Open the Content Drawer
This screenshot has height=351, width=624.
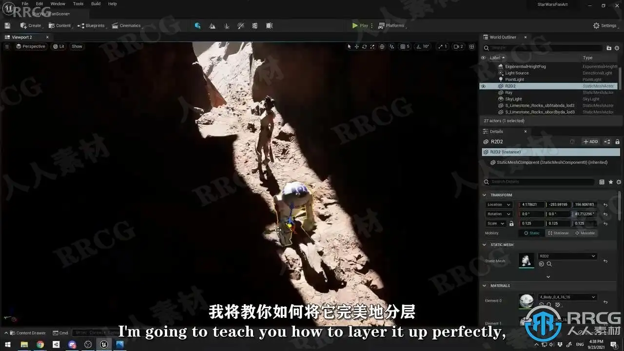[x=27, y=333]
